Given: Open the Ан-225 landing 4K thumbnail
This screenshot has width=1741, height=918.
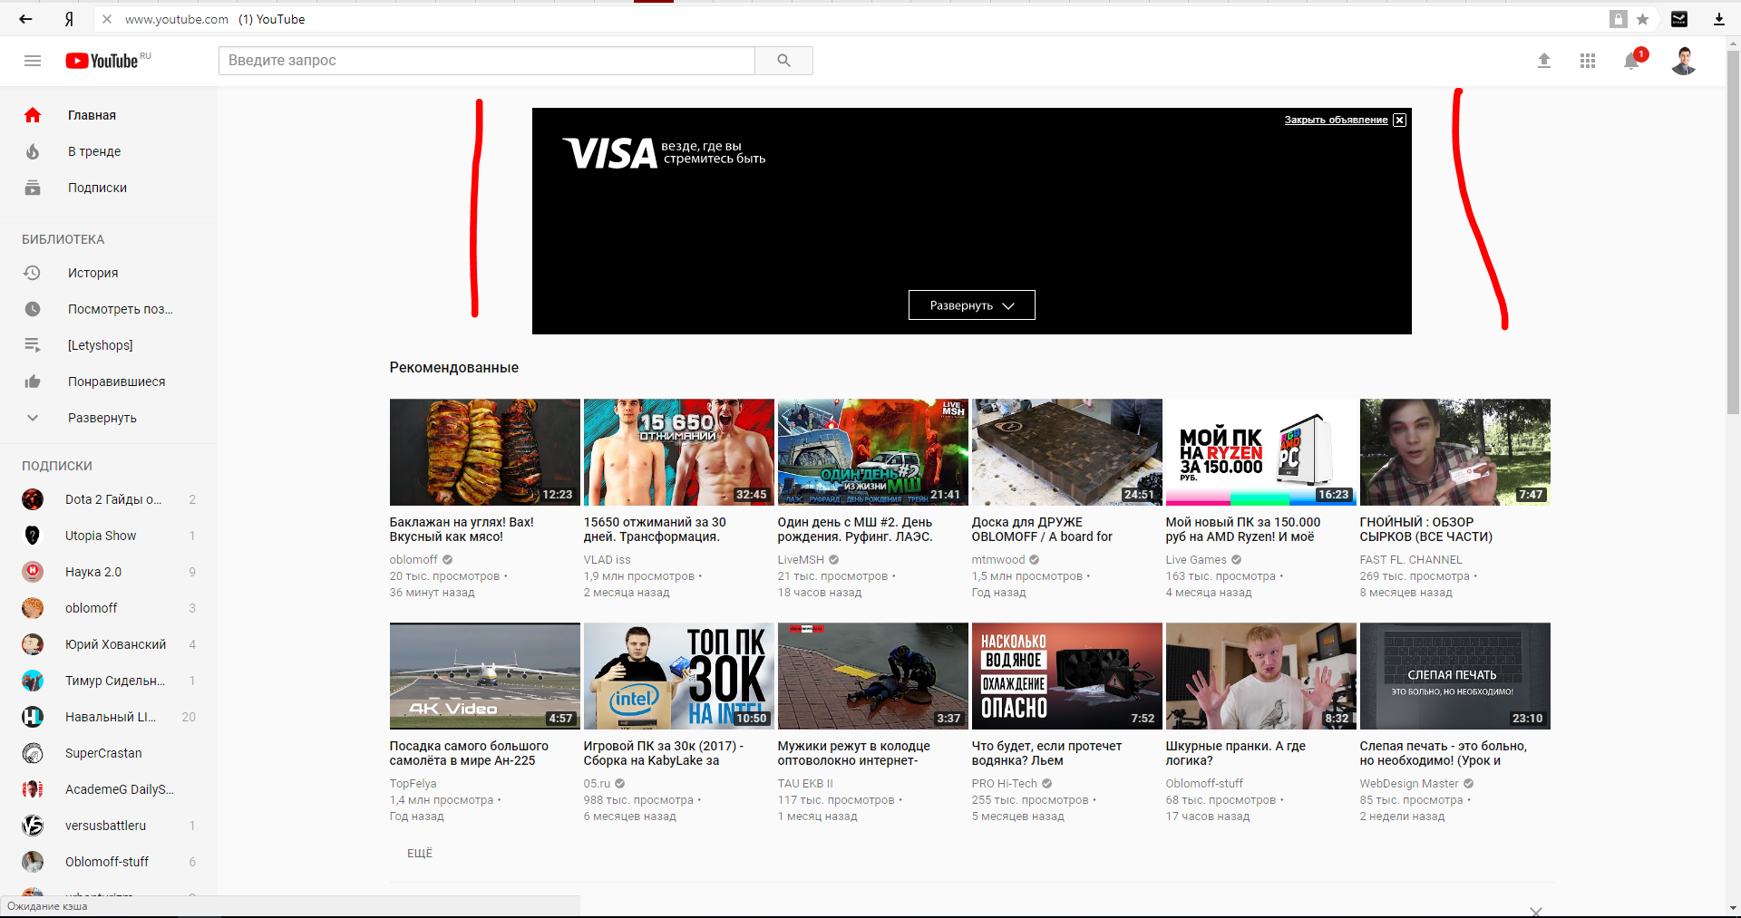Looking at the screenshot, I should (484, 676).
